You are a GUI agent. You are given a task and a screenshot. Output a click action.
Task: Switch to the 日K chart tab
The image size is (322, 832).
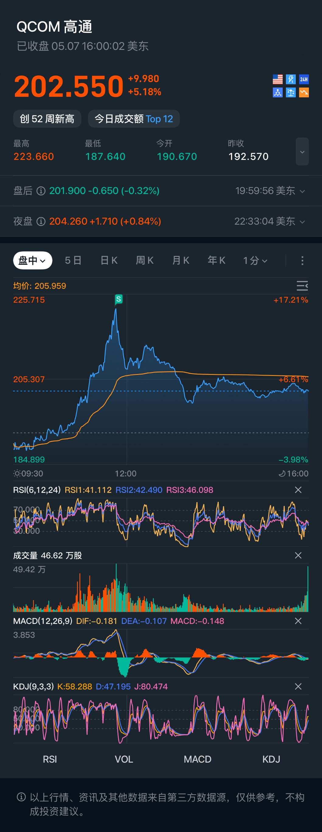tap(109, 260)
